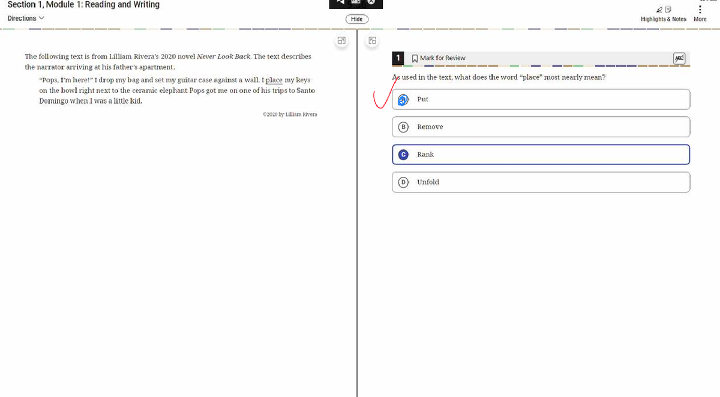
Task: Expand the passage pane with left expand icon
Action: 341,41
